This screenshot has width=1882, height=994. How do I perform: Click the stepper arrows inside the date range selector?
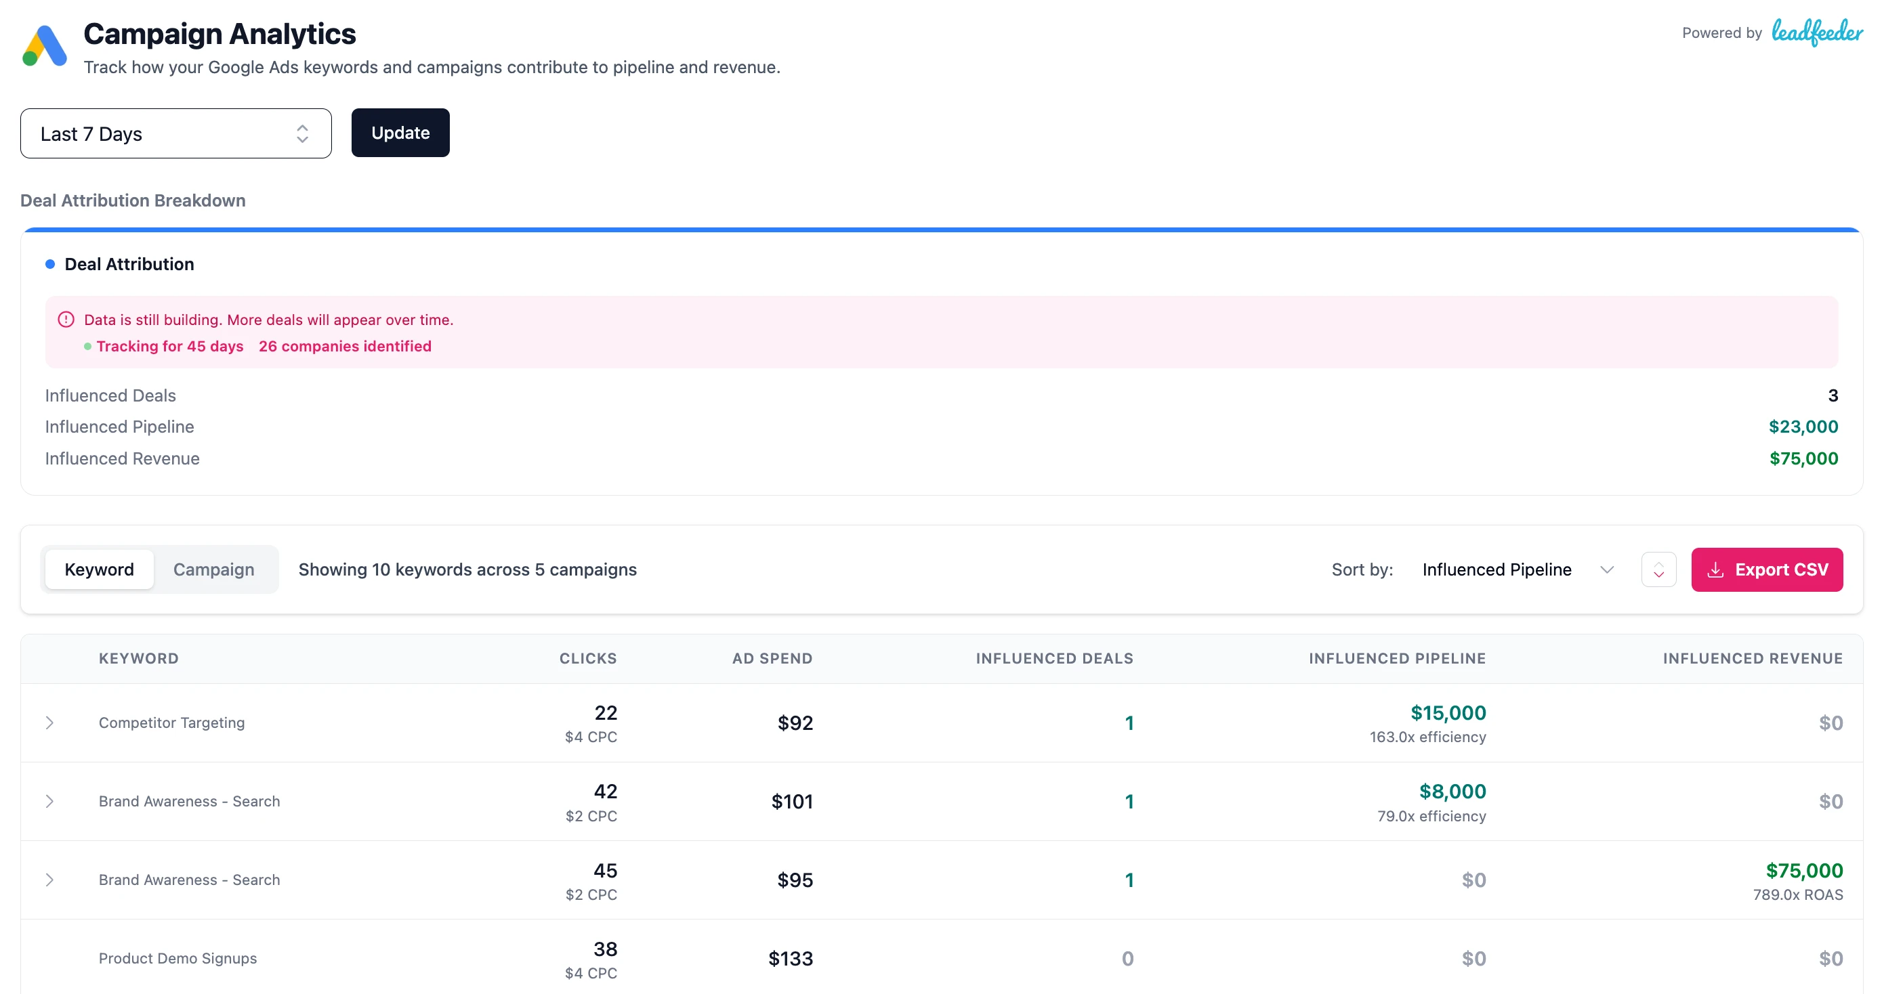(x=302, y=133)
